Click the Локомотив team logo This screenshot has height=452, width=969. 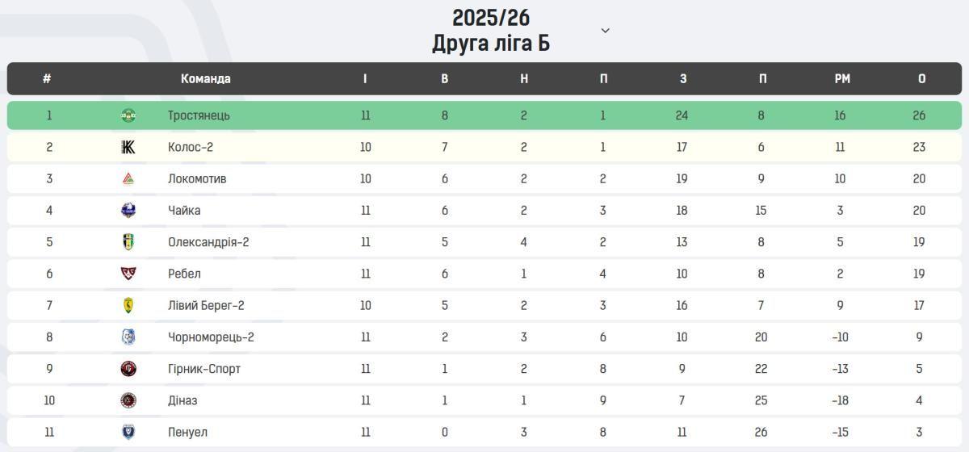pos(128,178)
